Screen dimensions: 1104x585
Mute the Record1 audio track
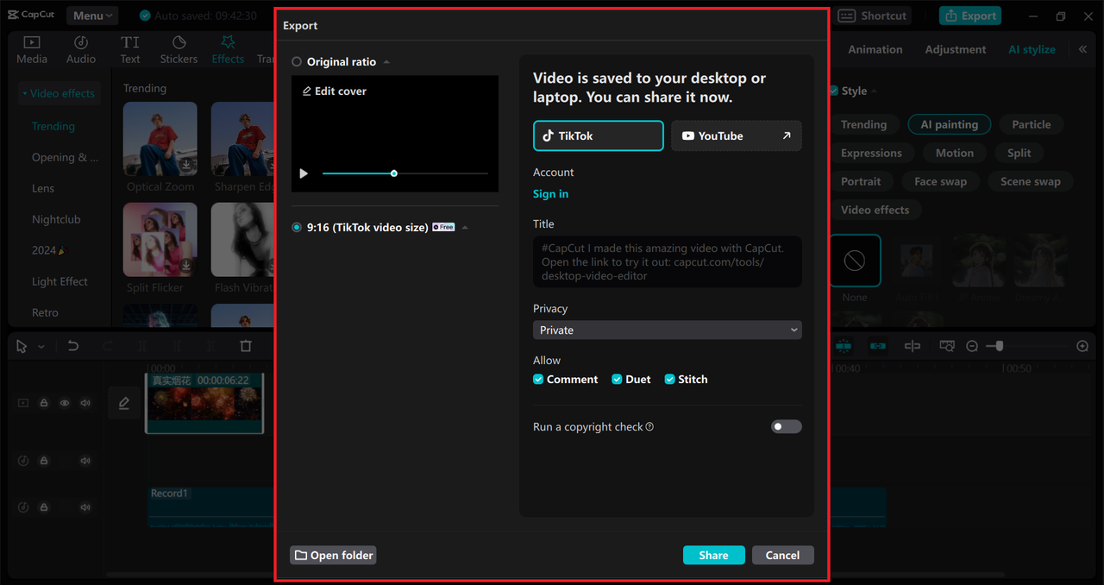(85, 507)
